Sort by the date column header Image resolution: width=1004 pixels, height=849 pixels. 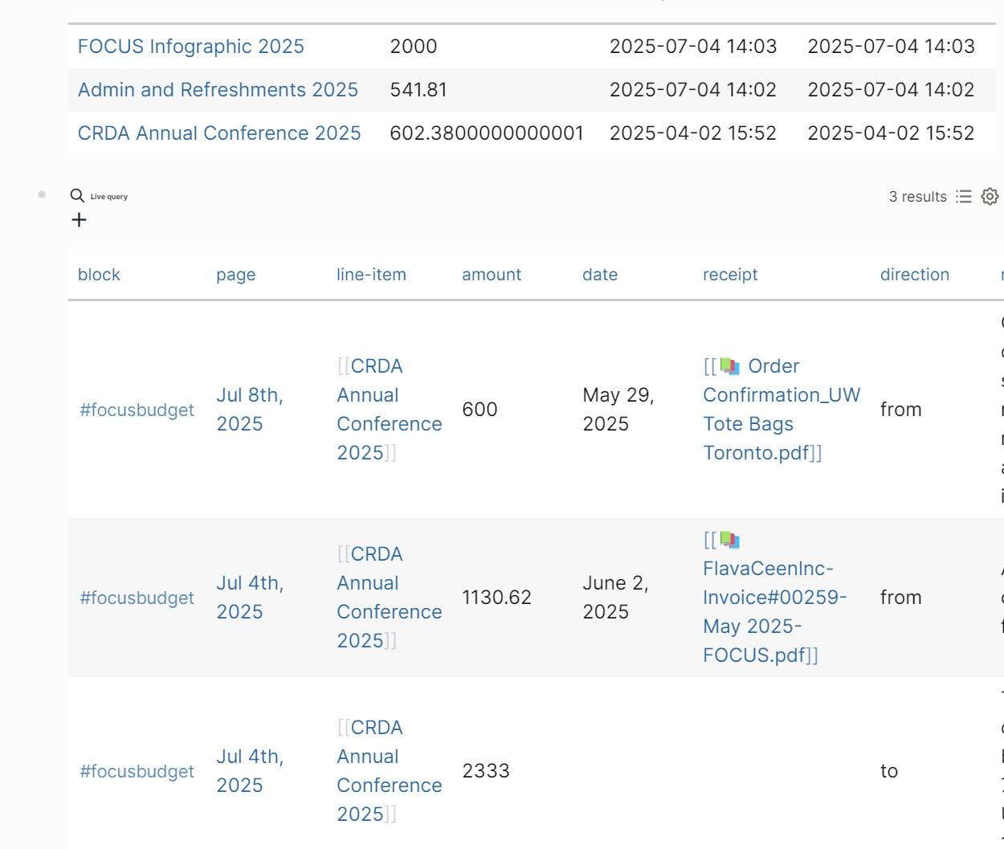(x=599, y=275)
